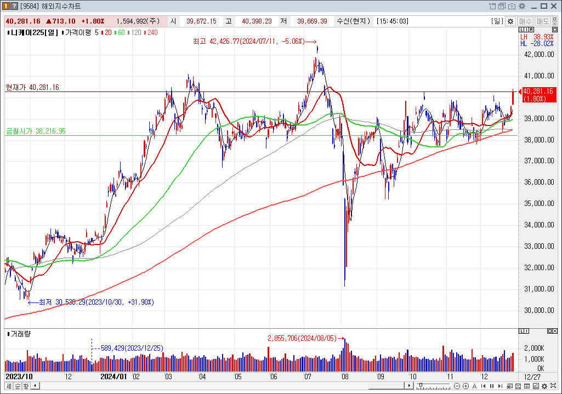This screenshot has width=562, height=394.
Task: Click the zoom-out minus icon in bottom toolbar
Action: [x=457, y=386]
